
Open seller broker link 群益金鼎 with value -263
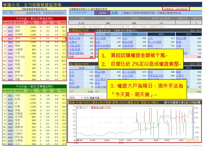100,72
